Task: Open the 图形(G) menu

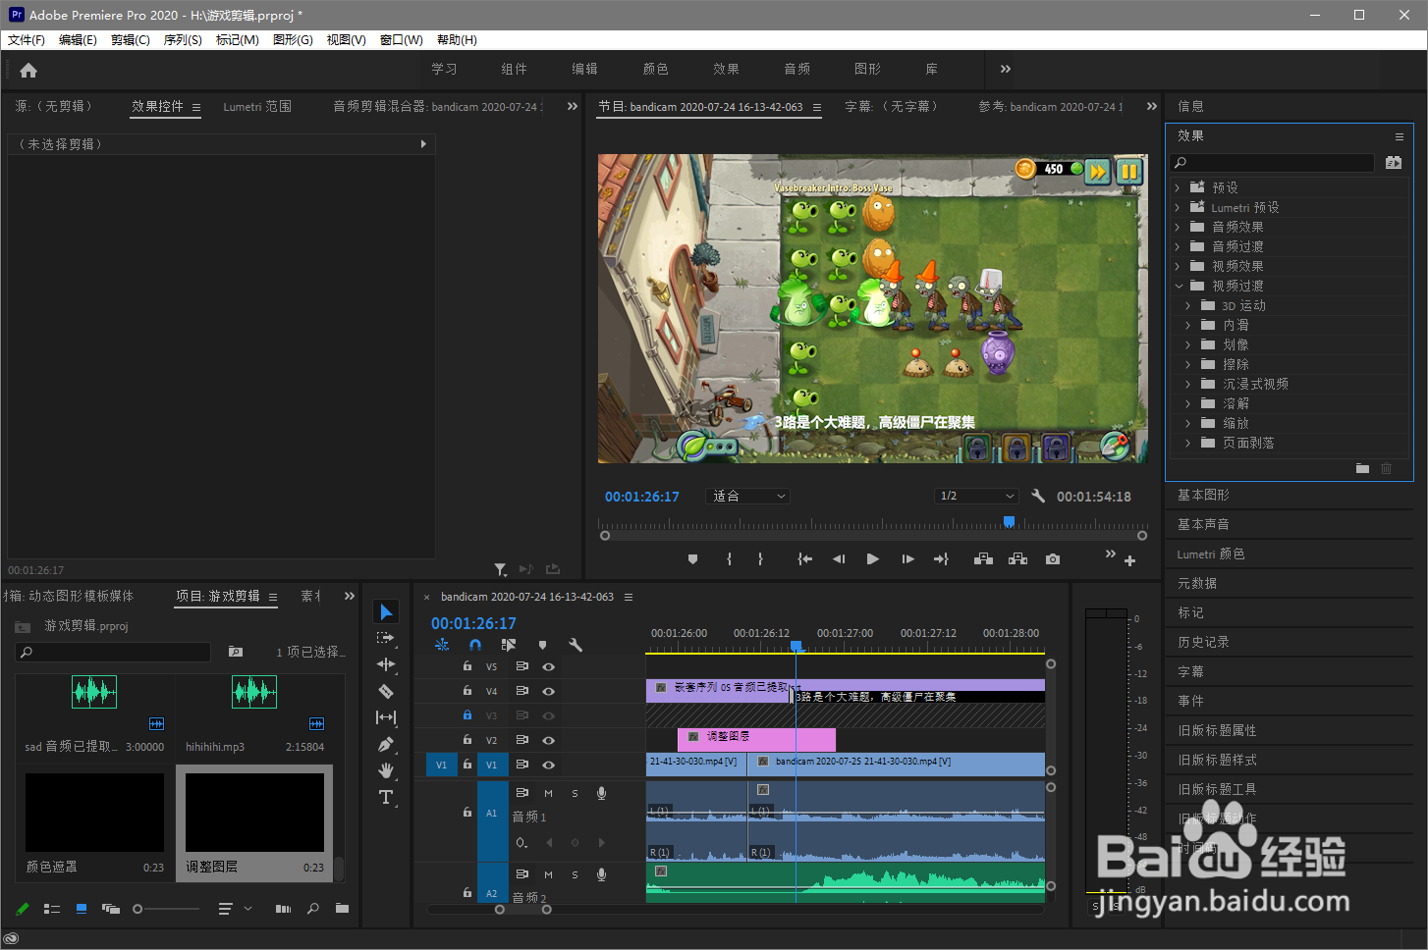Action: pyautogui.click(x=293, y=40)
